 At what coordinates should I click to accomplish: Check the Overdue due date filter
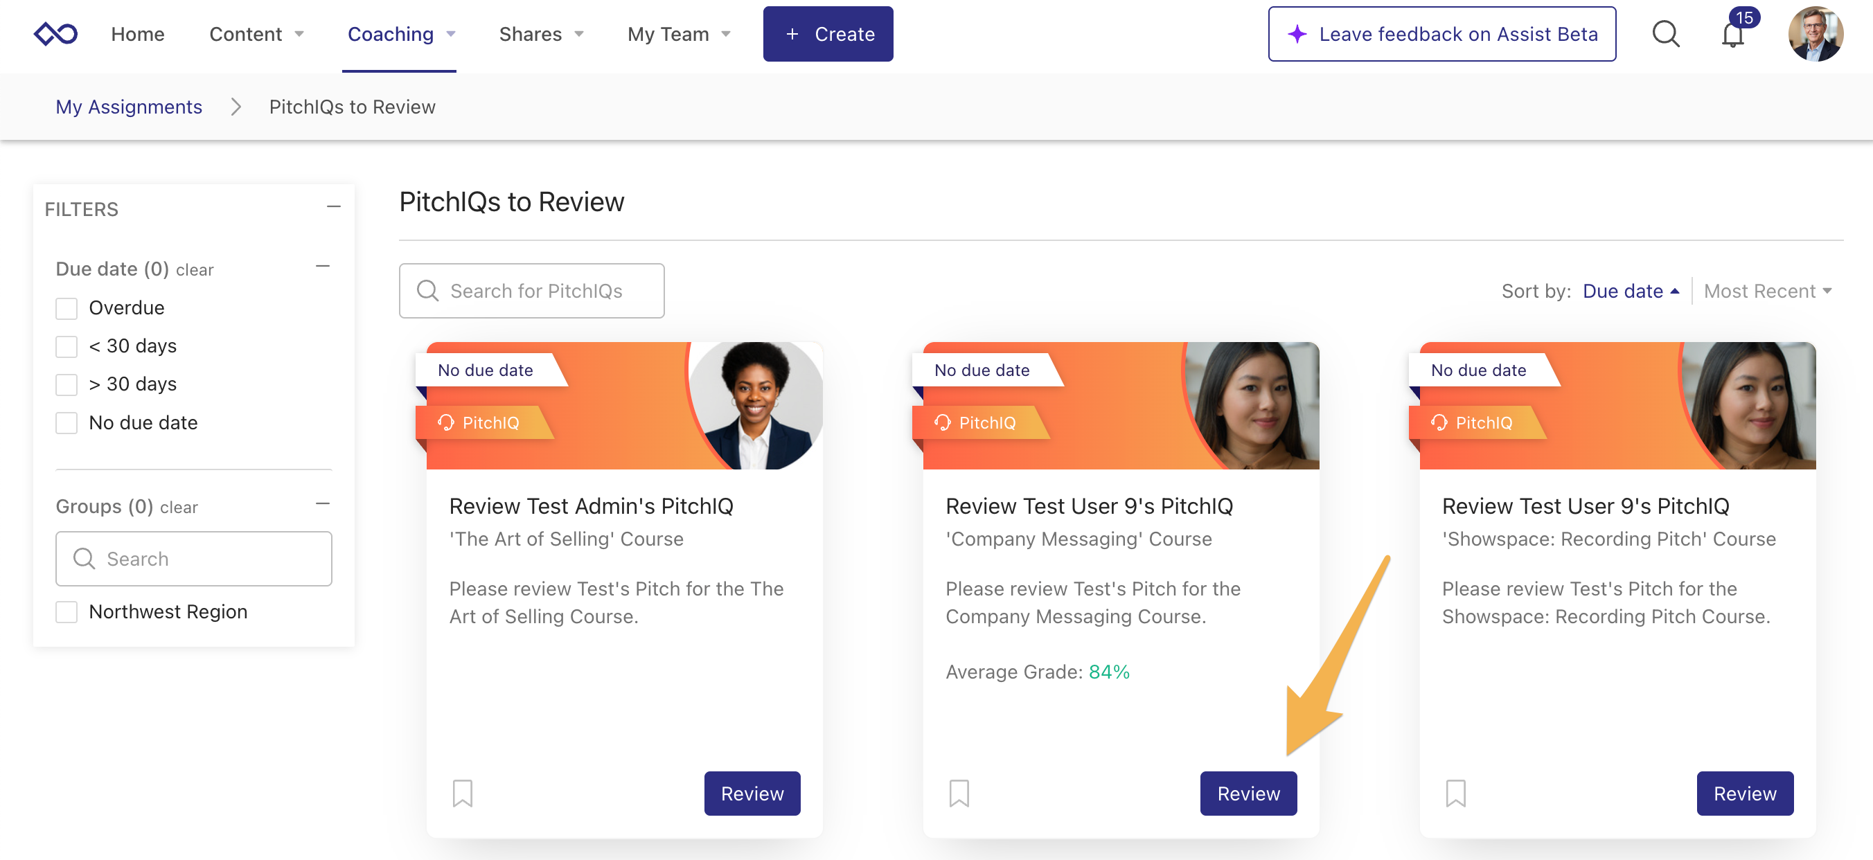pos(67,308)
